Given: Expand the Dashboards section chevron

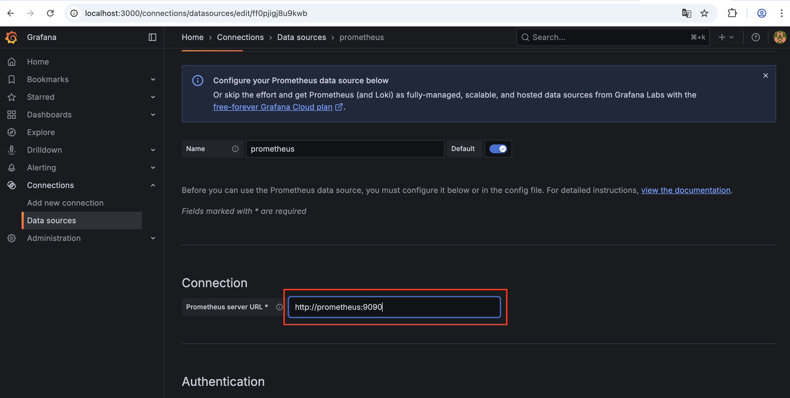Looking at the screenshot, I should tap(153, 115).
